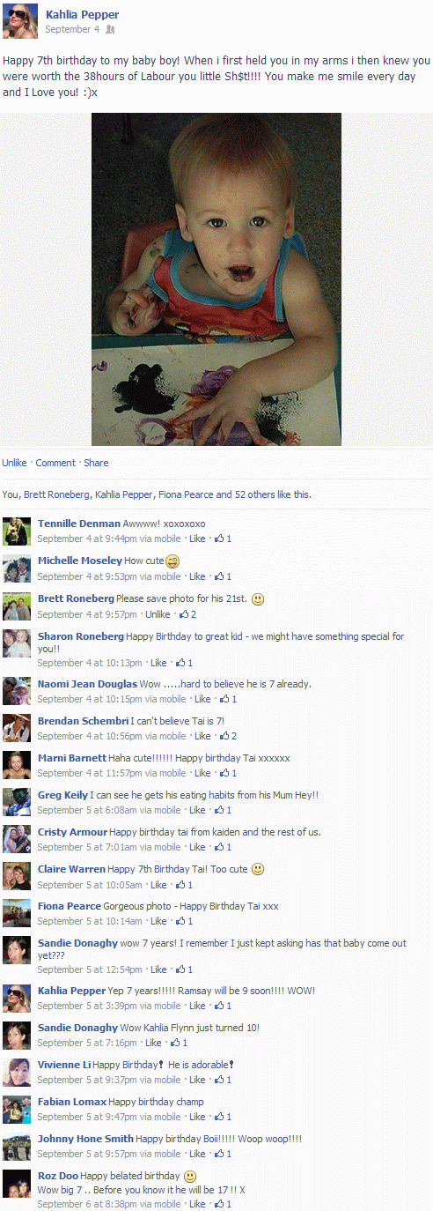Click Vivienne Li's profile avatar
Screen dimensions: 433x1211
18,1072
